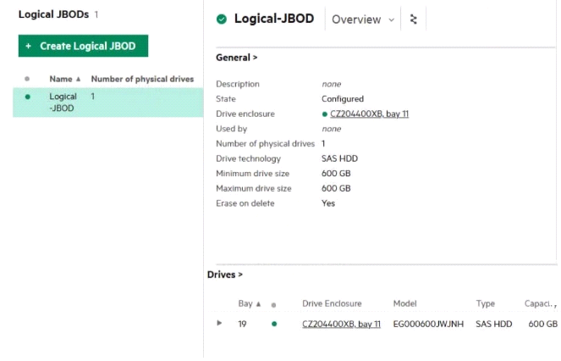561x361 pixels.
Task: Open the Overview view dropdown
Action: tap(363, 19)
